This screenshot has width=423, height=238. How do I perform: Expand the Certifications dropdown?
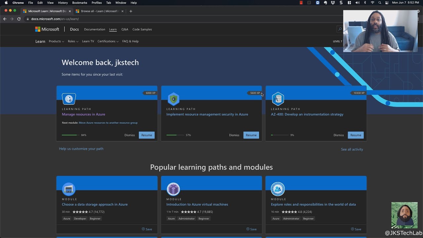108,41
